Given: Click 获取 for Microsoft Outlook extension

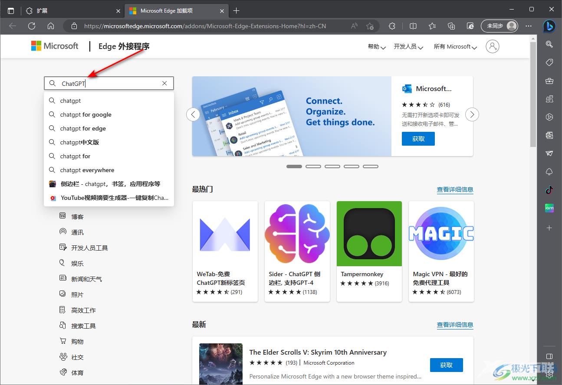Looking at the screenshot, I should [418, 139].
